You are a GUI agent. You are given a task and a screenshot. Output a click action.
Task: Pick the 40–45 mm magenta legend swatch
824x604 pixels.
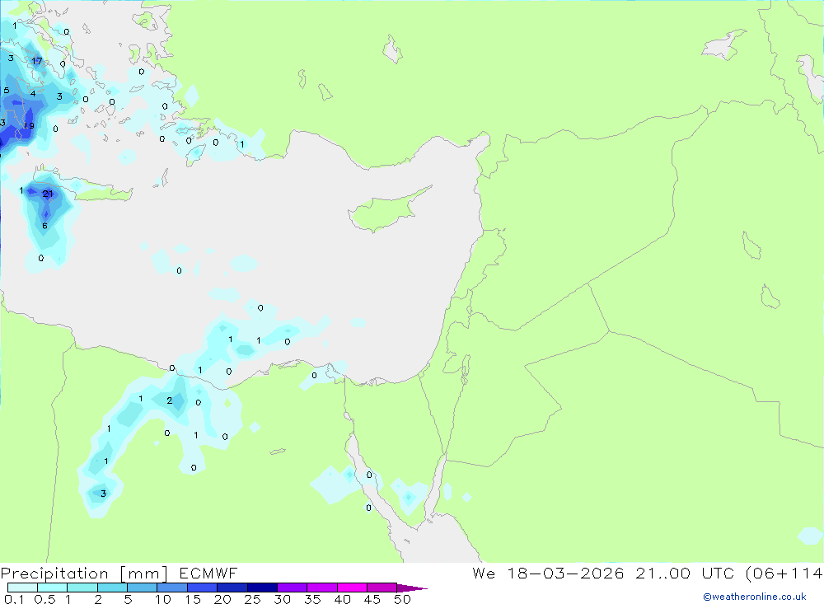[x=352, y=588]
